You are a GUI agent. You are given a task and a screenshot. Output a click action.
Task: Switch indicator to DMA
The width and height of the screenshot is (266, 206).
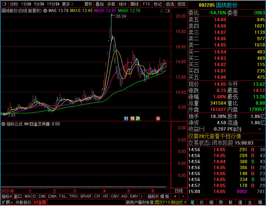53,196
